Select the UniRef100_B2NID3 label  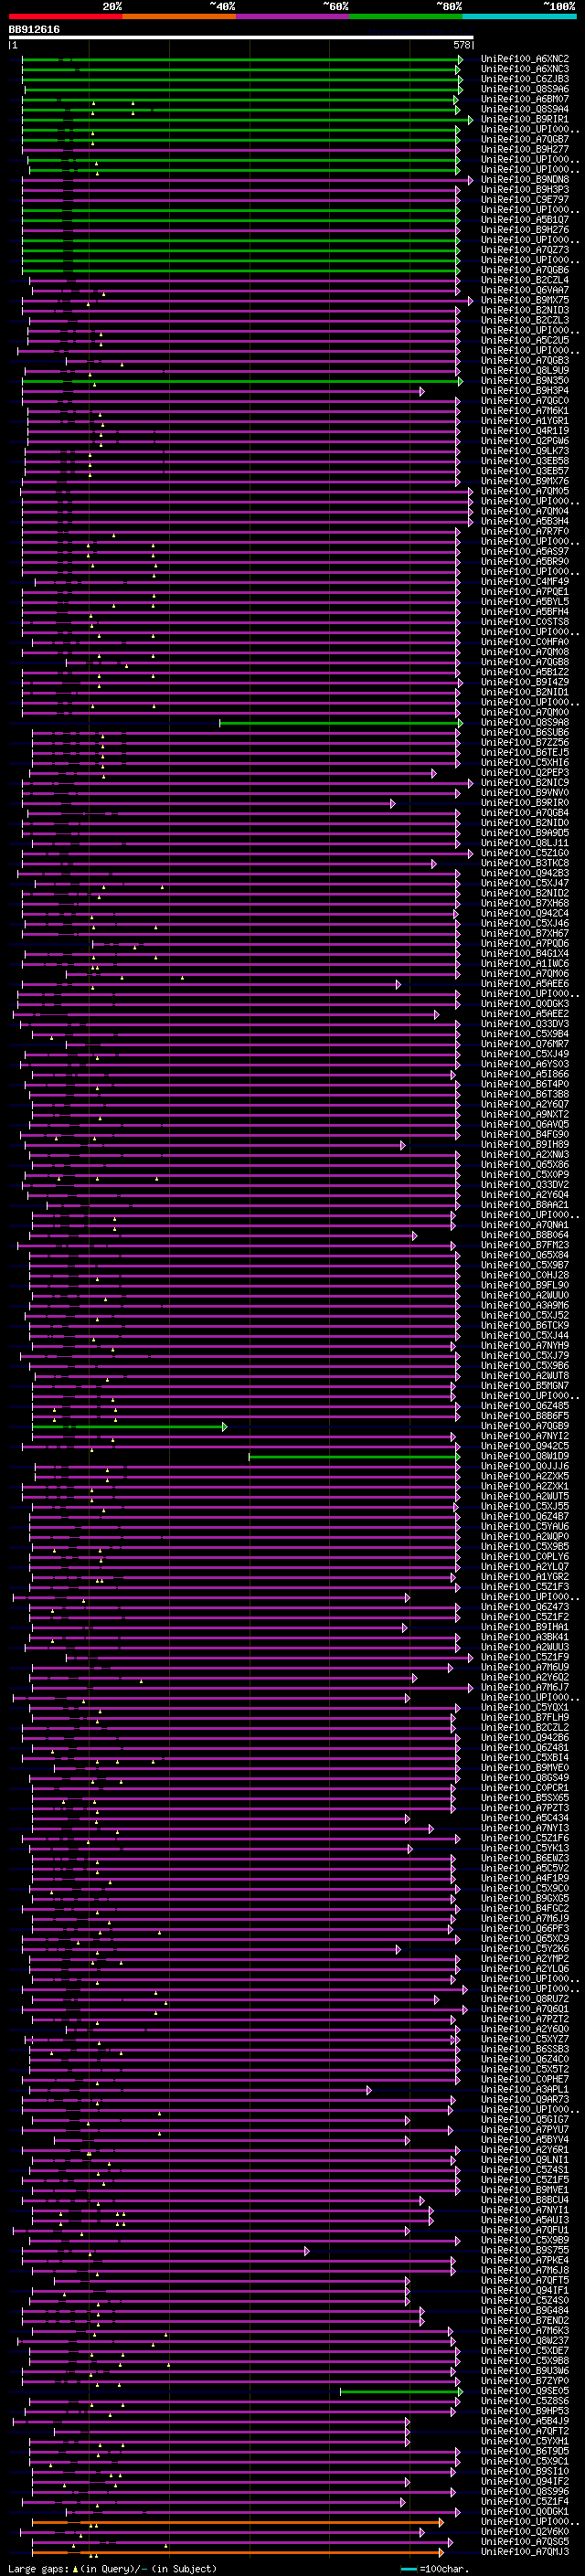click(x=525, y=310)
